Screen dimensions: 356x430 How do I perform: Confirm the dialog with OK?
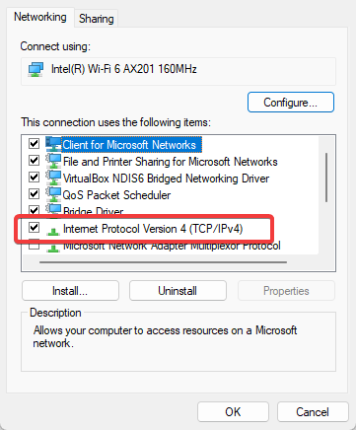click(x=233, y=412)
